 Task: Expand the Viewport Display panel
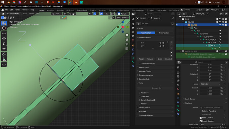point(145,71)
